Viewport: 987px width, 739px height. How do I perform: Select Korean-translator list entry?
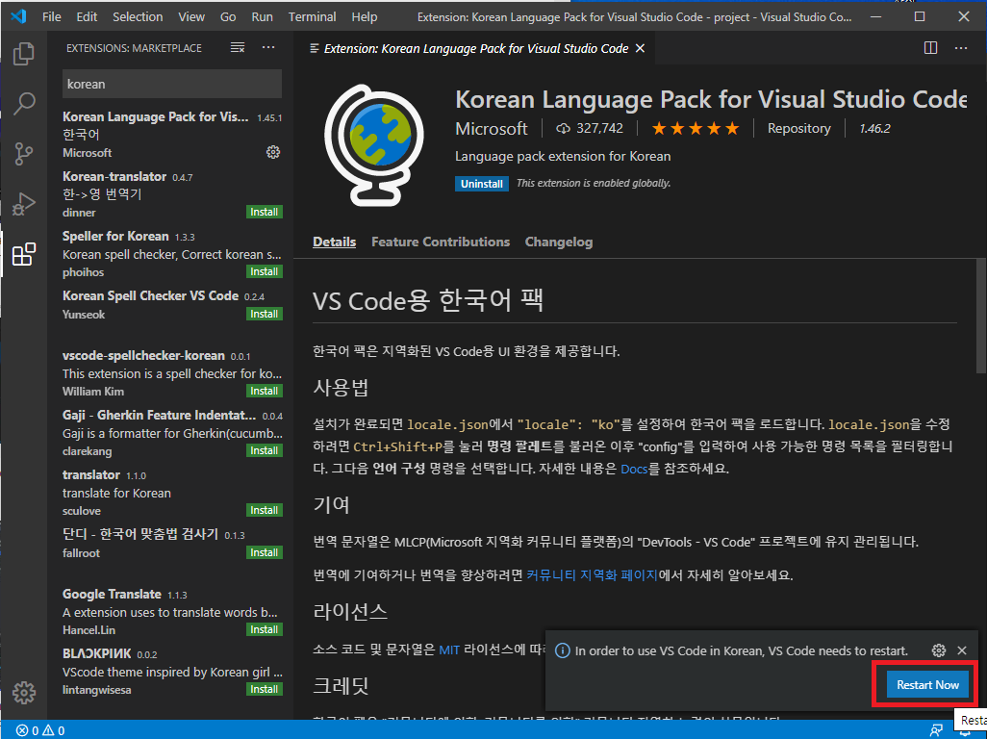click(x=172, y=194)
